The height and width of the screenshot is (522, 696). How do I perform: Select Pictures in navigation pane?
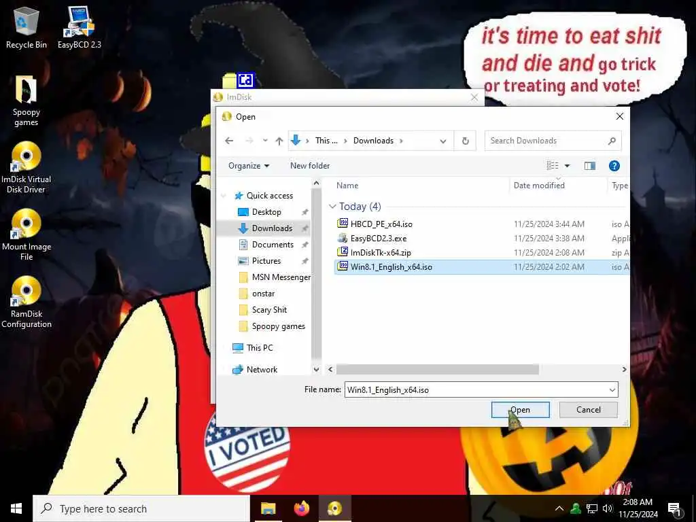pyautogui.click(x=266, y=261)
